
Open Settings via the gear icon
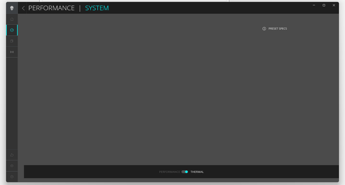[12, 166]
